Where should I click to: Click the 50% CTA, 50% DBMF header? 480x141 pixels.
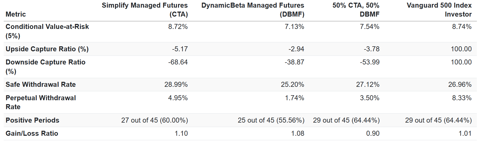356,10
